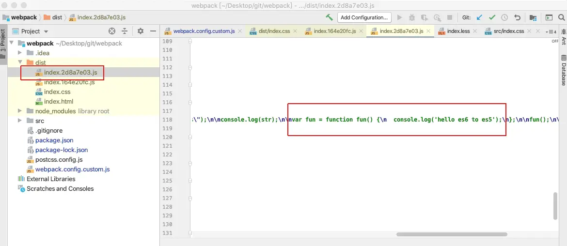Toggle the Database tool window
567x246 pixels.
click(564, 70)
